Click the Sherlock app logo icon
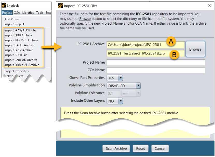 point(4,5)
